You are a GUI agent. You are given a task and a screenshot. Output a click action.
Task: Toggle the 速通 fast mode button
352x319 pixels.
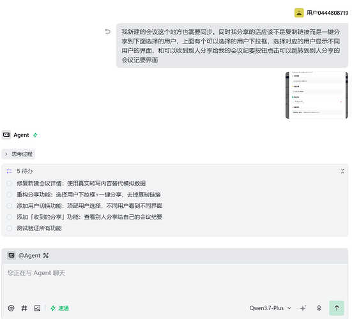(59, 308)
